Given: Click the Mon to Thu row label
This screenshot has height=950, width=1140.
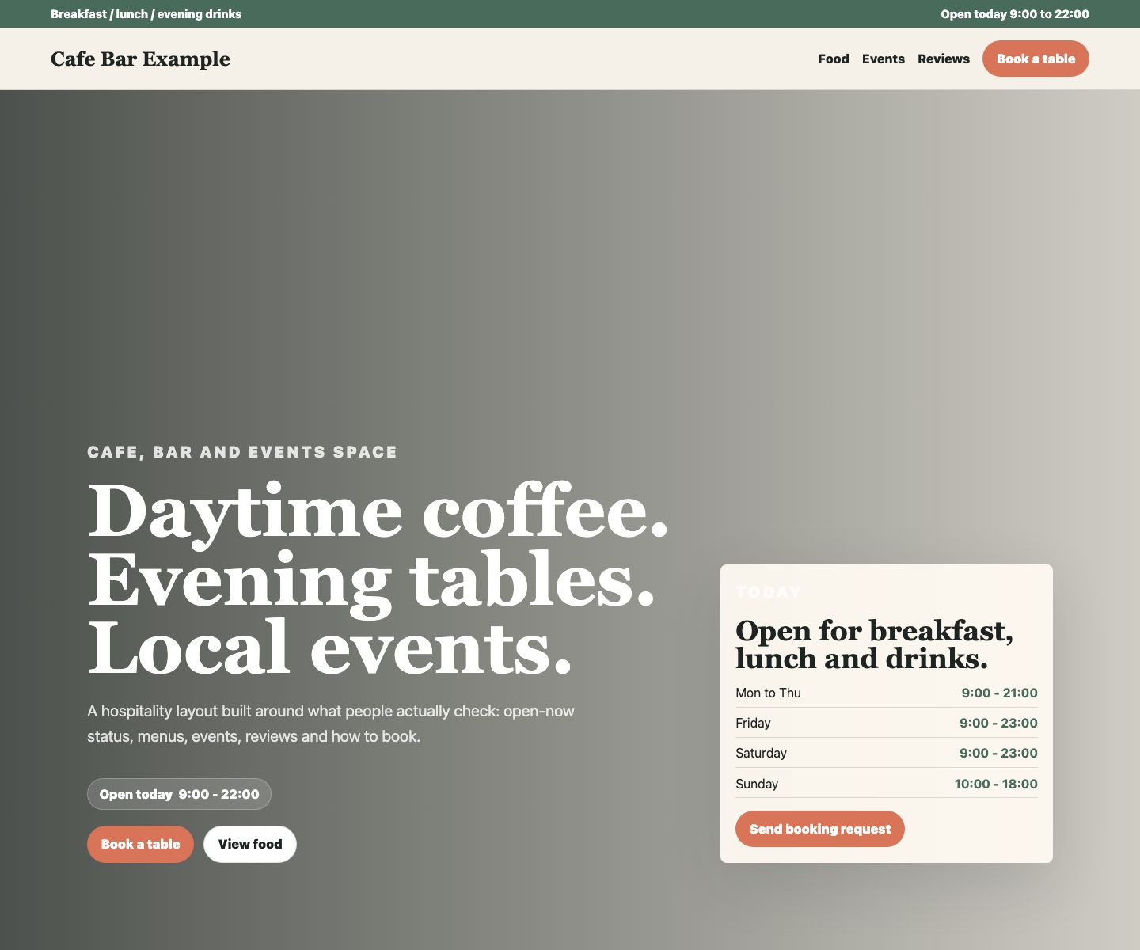Looking at the screenshot, I should click(768, 693).
